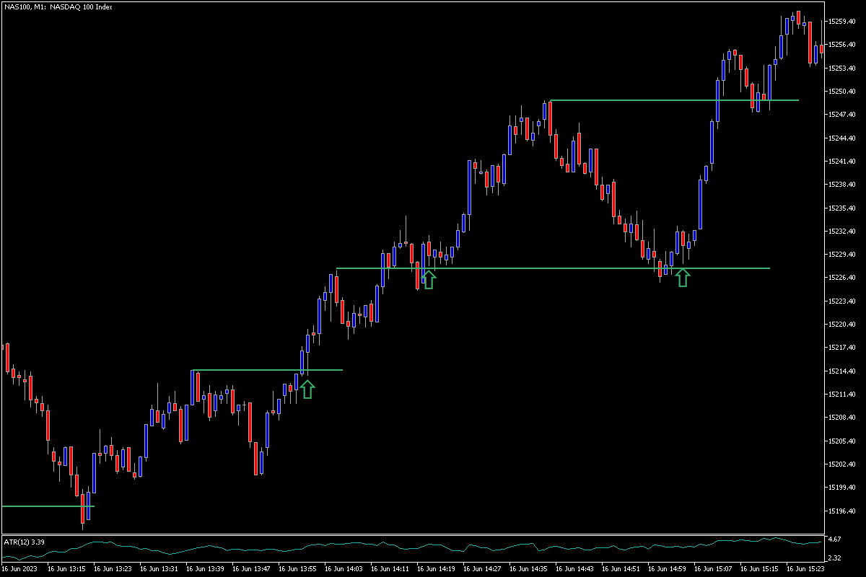Click the 16 Jun 15:15 time label
This screenshot has height=577, width=866.
coord(759,569)
